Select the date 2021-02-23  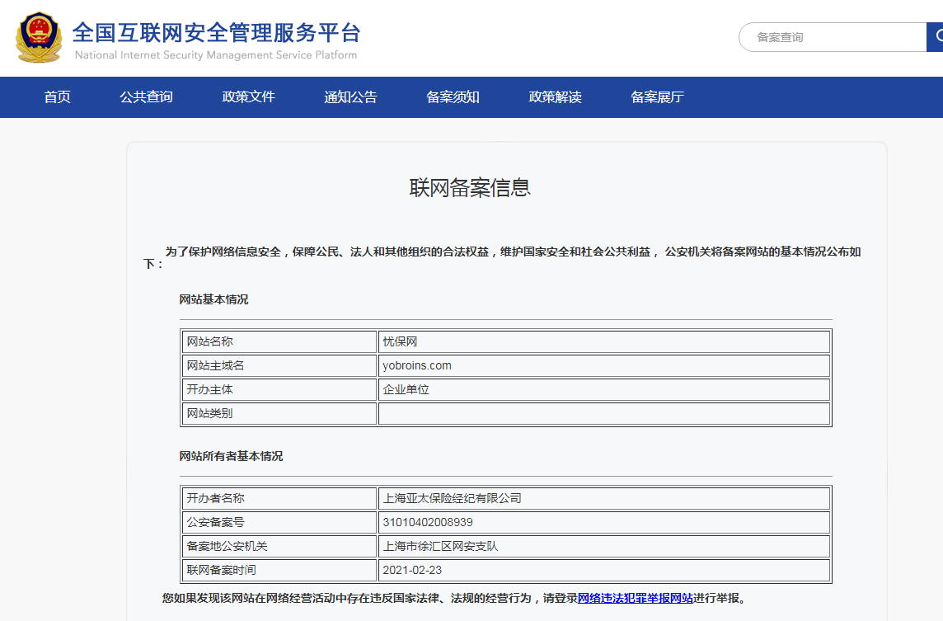tap(412, 571)
